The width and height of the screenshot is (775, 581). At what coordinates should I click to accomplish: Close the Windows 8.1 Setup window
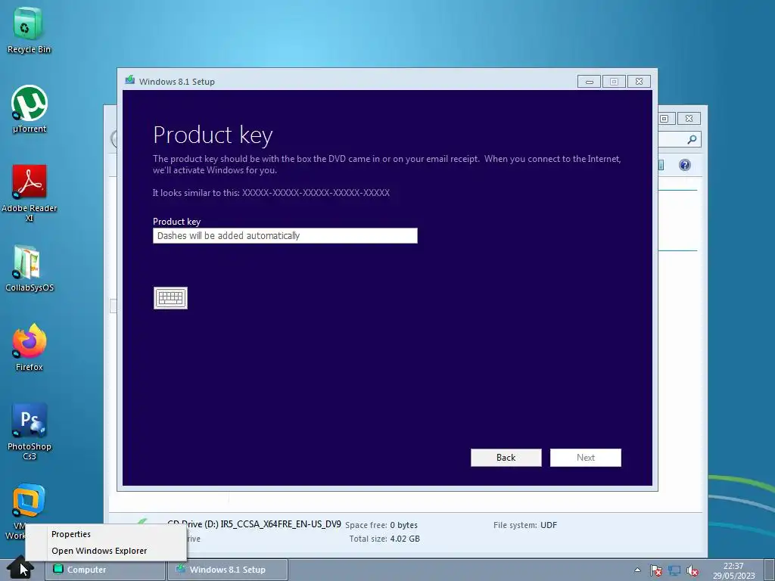[639, 82]
